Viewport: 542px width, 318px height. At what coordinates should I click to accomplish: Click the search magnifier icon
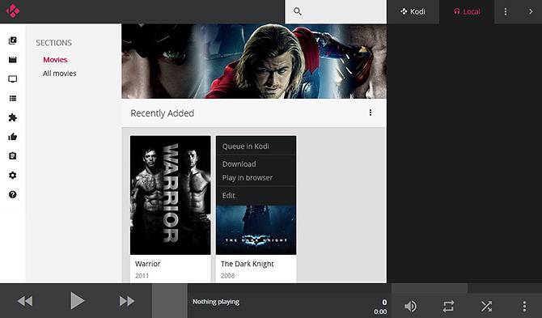click(x=298, y=11)
